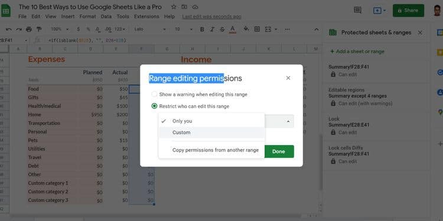The height and width of the screenshot is (221, 443).
Task: Toggle bold formatting in toolbar
Action: click(202, 29)
